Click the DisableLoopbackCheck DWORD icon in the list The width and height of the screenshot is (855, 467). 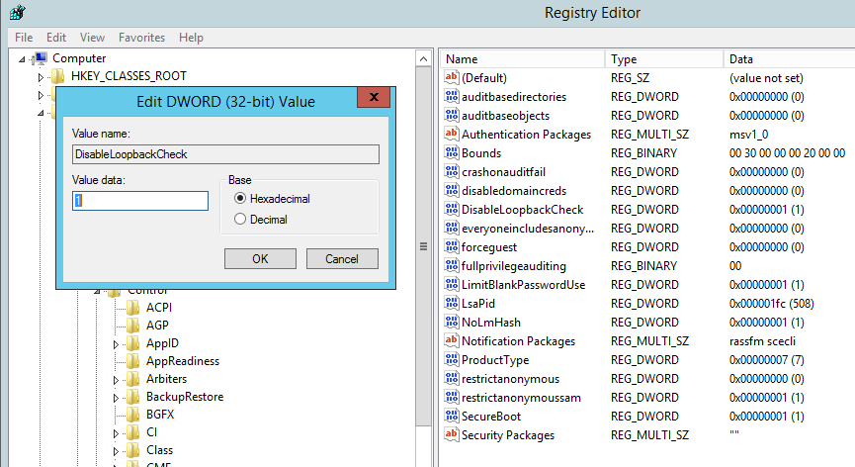451,210
